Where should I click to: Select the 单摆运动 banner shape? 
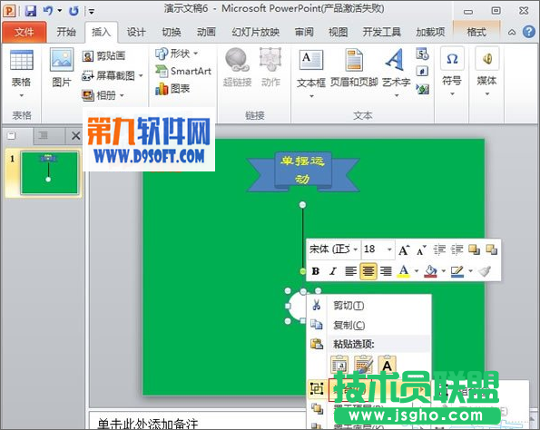[303, 171]
